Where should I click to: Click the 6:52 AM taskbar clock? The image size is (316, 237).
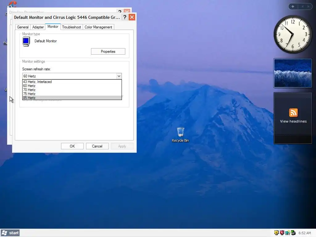[305, 233]
